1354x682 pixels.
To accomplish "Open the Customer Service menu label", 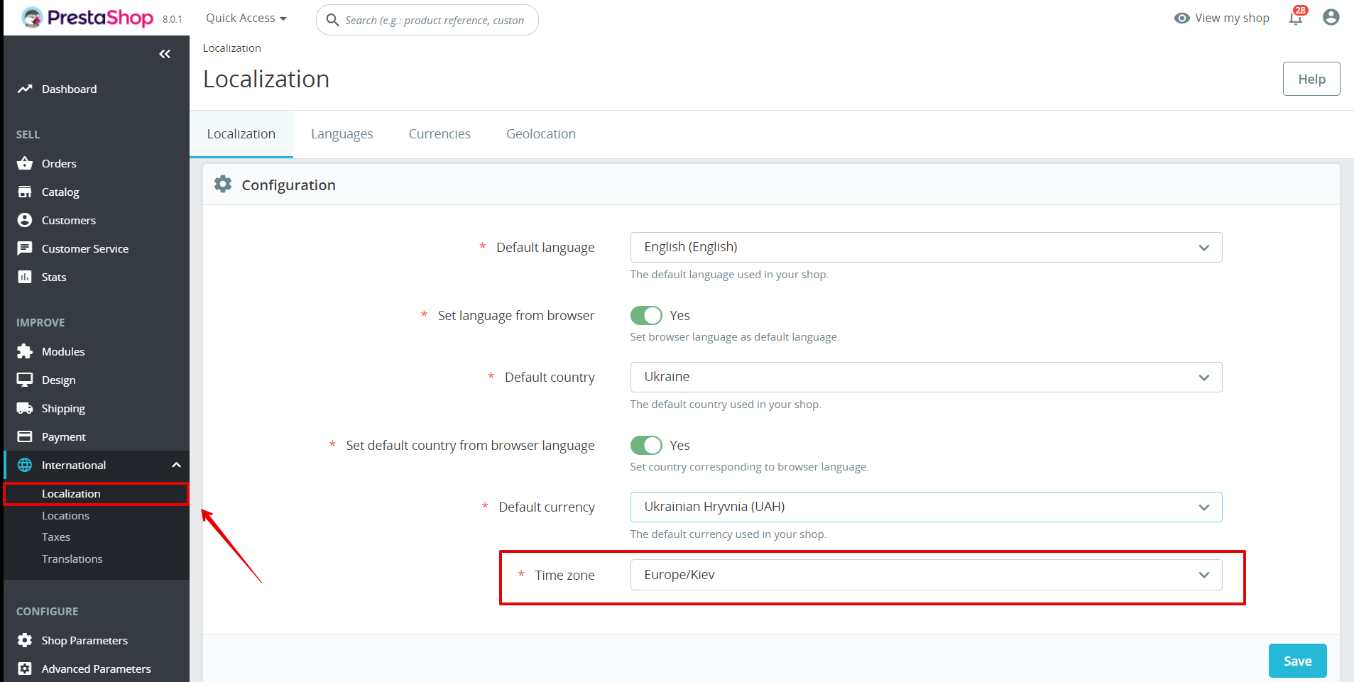I will 85,248.
